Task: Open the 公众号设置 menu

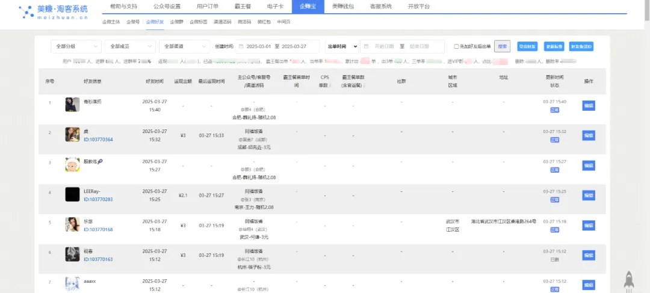Action: [x=167, y=7]
